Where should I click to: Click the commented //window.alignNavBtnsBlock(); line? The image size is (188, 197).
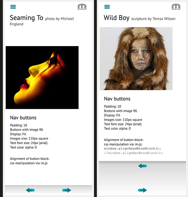133,153
